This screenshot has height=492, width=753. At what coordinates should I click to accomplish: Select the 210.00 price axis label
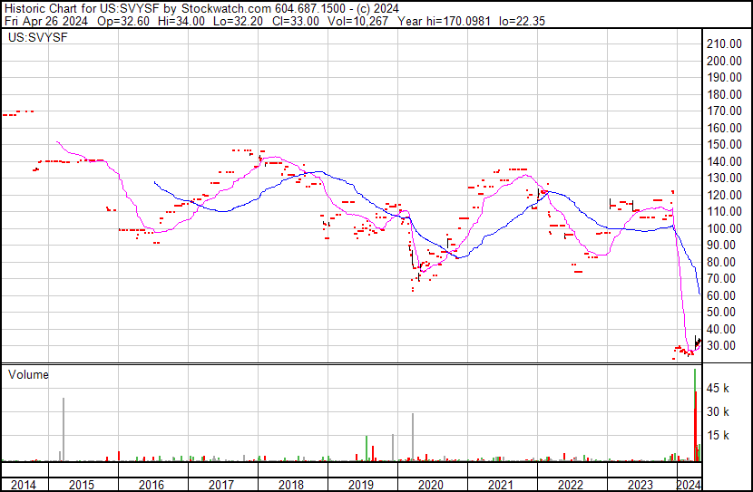(x=724, y=44)
